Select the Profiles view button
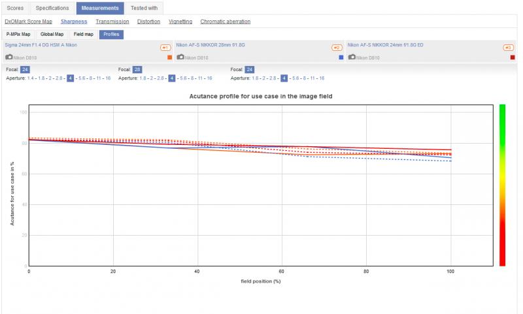523x314 pixels. [x=111, y=35]
